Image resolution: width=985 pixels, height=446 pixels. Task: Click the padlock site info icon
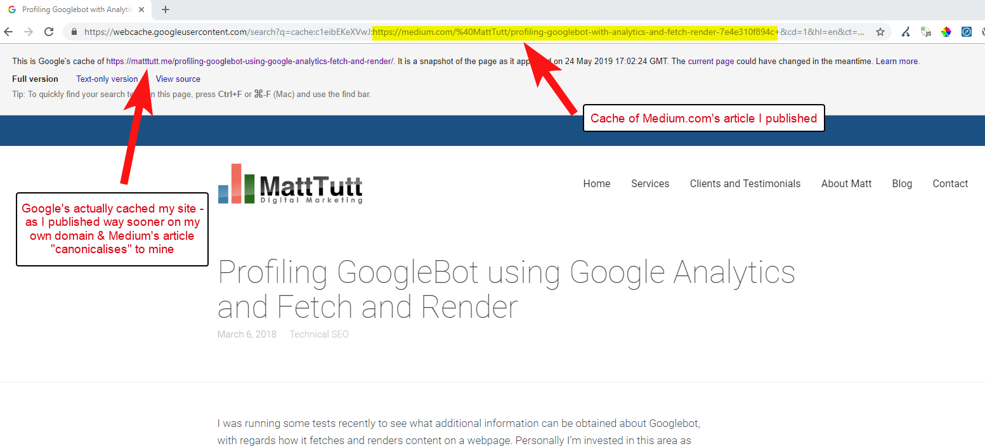pyautogui.click(x=74, y=32)
